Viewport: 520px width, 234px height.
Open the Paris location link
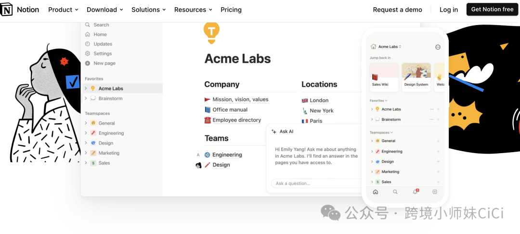pyautogui.click(x=316, y=121)
